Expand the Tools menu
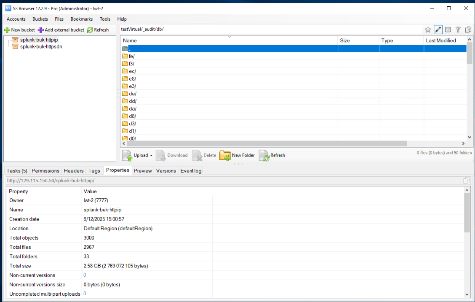475x302 pixels. point(105,19)
